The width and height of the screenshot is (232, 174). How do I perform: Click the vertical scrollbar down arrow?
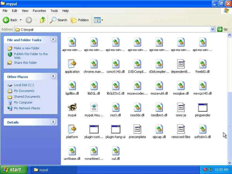point(229,163)
